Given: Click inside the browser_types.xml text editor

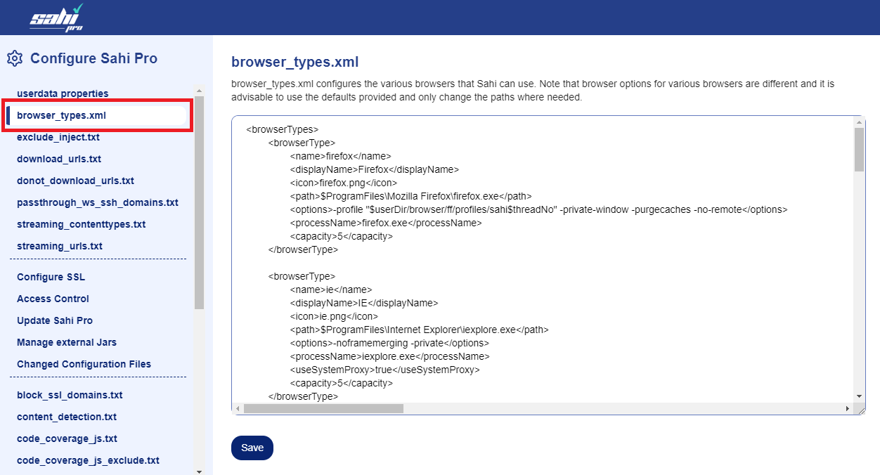Looking at the screenshot, I should tap(541, 281).
